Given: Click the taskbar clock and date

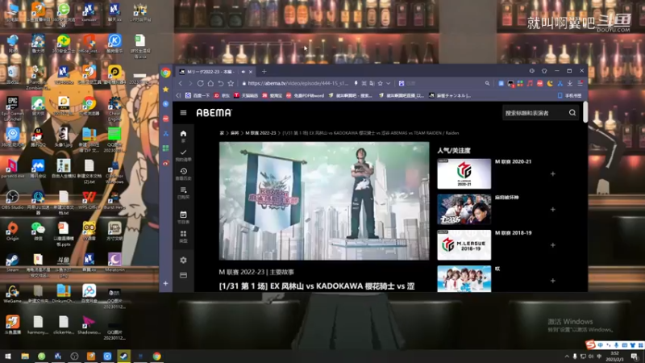Looking at the screenshot, I should pos(615,357).
